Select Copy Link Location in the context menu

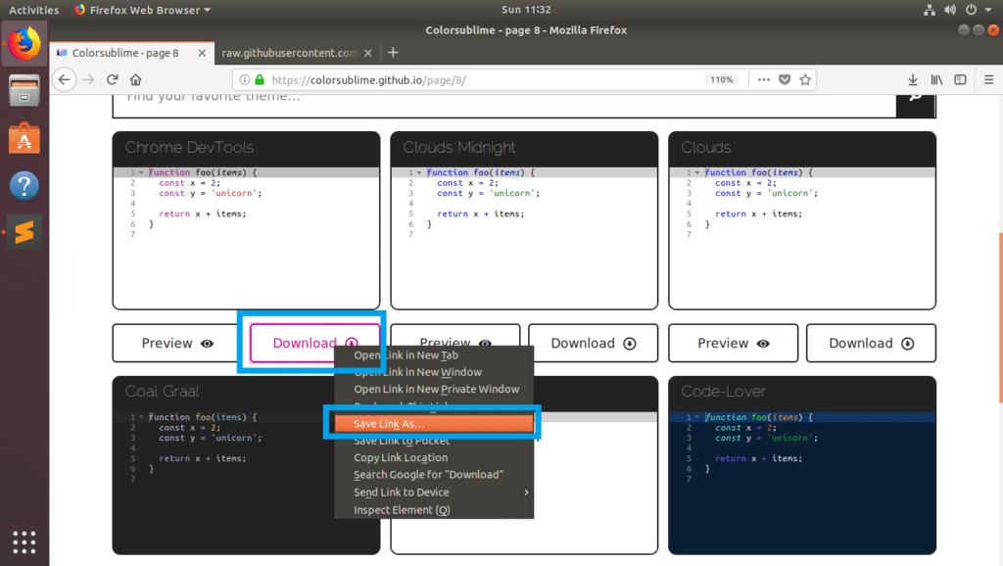click(401, 457)
